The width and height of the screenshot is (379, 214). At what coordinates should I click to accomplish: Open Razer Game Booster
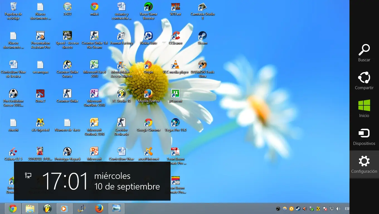[x=149, y=7]
